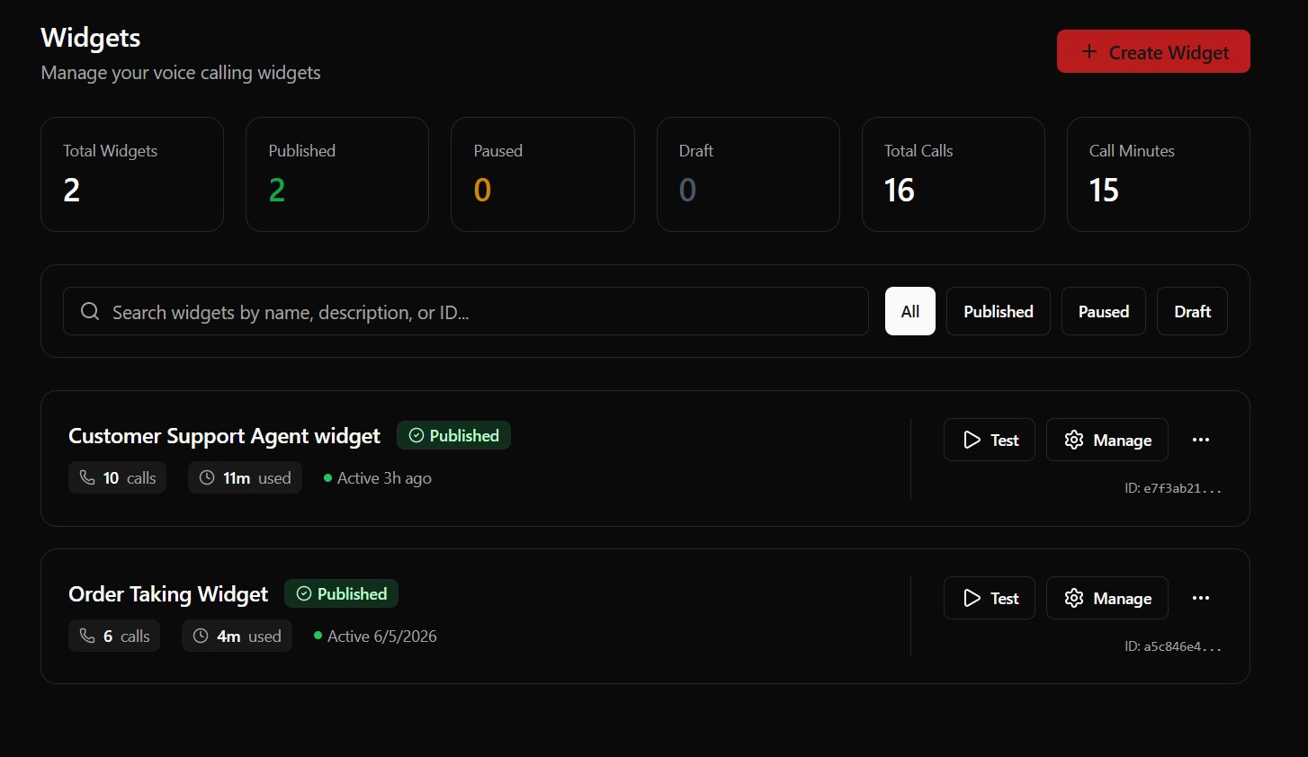Select the Paused filter tab
Screen dimensions: 1308x757
point(1104,311)
